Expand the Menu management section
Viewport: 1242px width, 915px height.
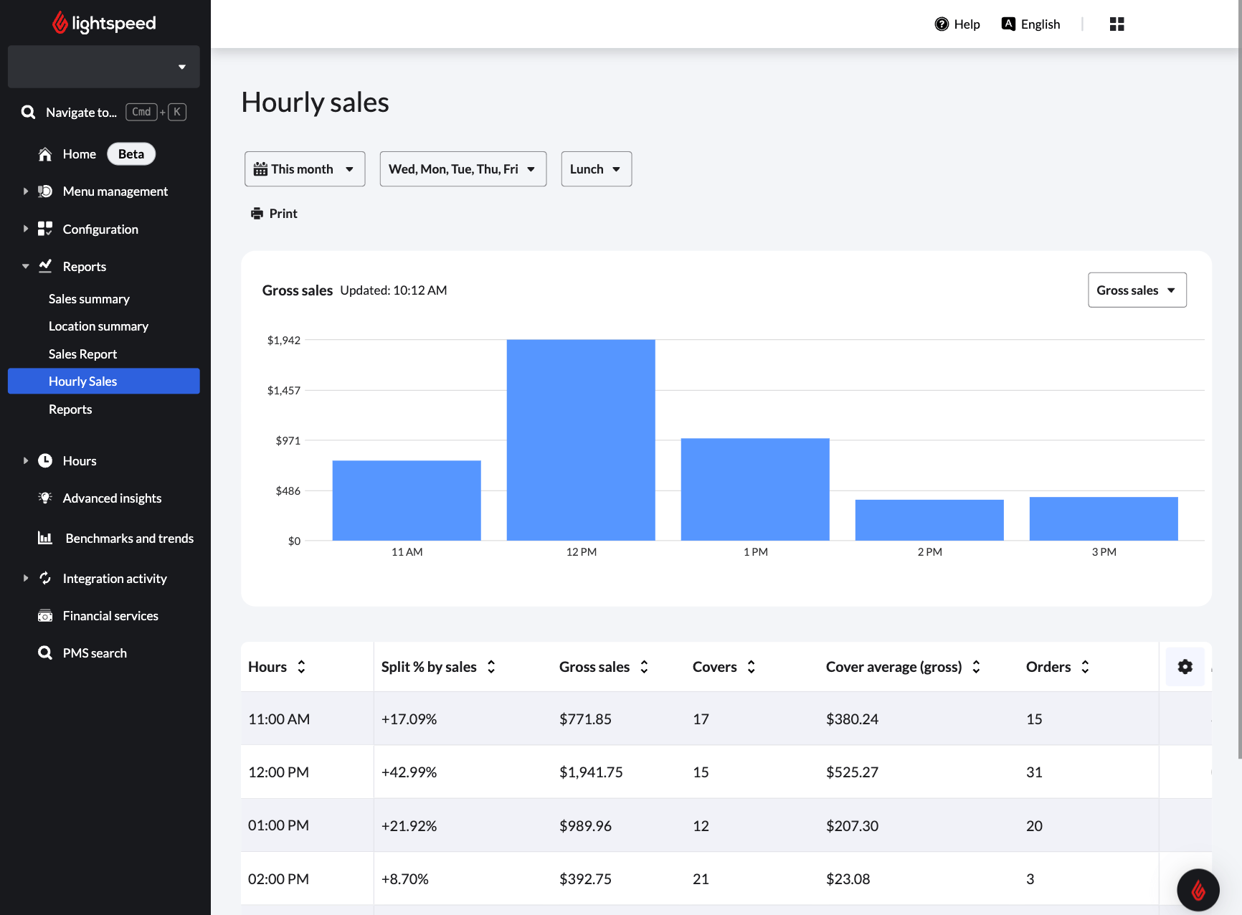tap(26, 191)
